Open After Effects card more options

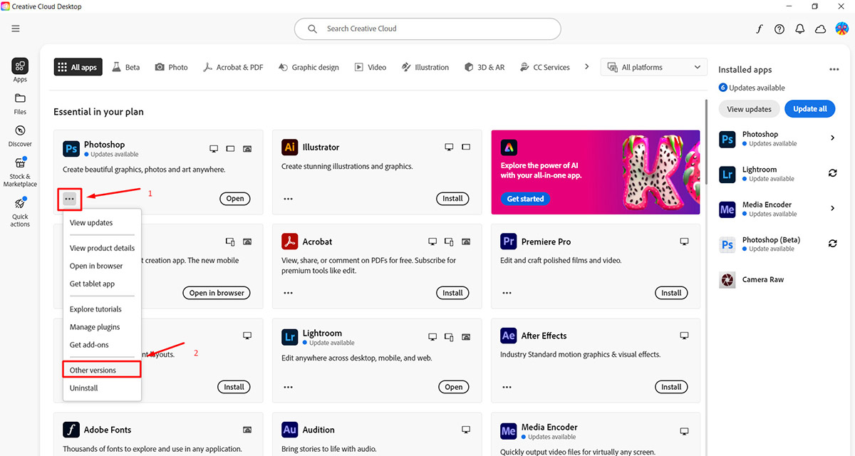click(507, 387)
